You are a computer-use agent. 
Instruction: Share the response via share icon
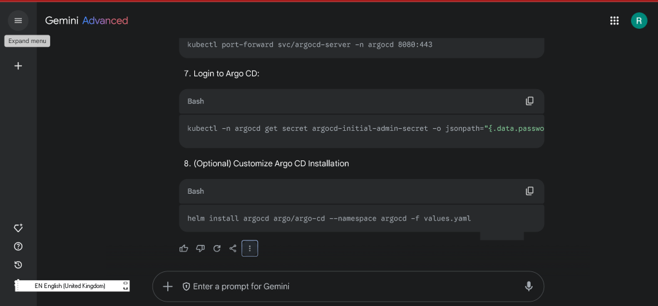click(x=233, y=248)
